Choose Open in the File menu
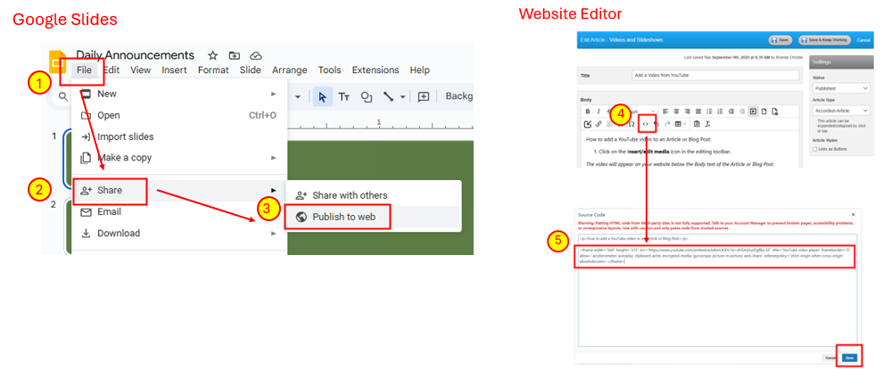 coord(179,115)
